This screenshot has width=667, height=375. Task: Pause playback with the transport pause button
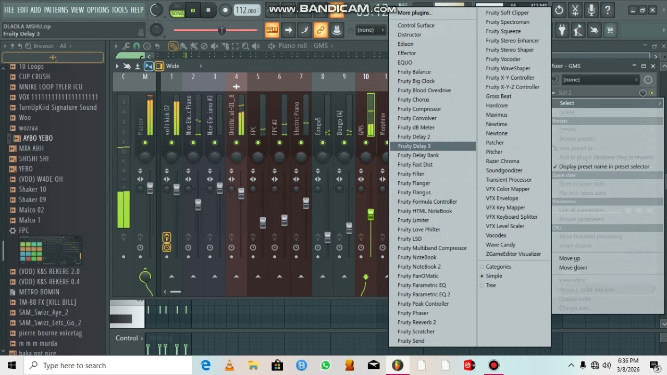[x=193, y=10]
